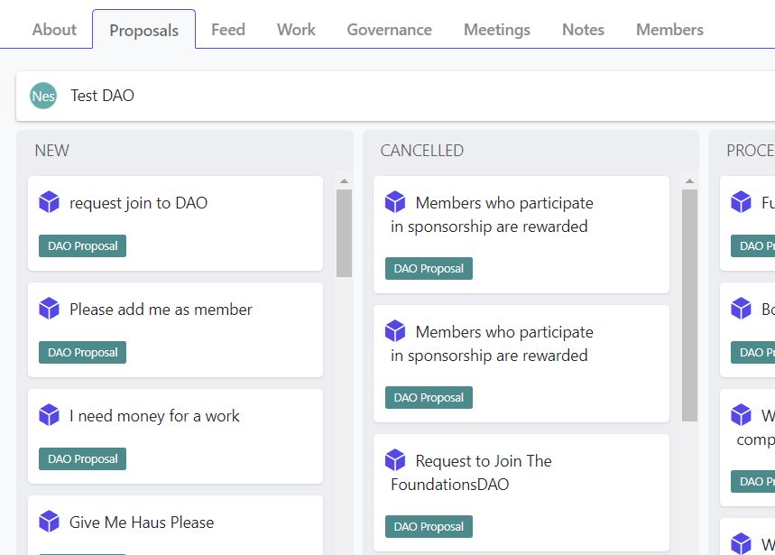Click the cube icon on the first sponsorship reward proposal
The height and width of the screenshot is (555, 775).
pos(395,202)
